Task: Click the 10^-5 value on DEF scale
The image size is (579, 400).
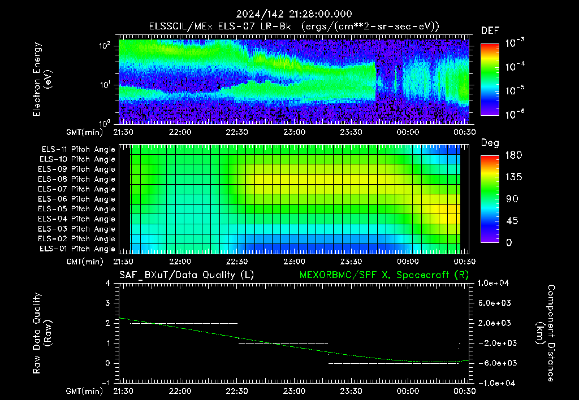Action: 515,90
